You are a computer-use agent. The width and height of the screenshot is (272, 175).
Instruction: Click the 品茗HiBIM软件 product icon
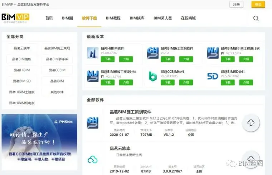pos(93,53)
